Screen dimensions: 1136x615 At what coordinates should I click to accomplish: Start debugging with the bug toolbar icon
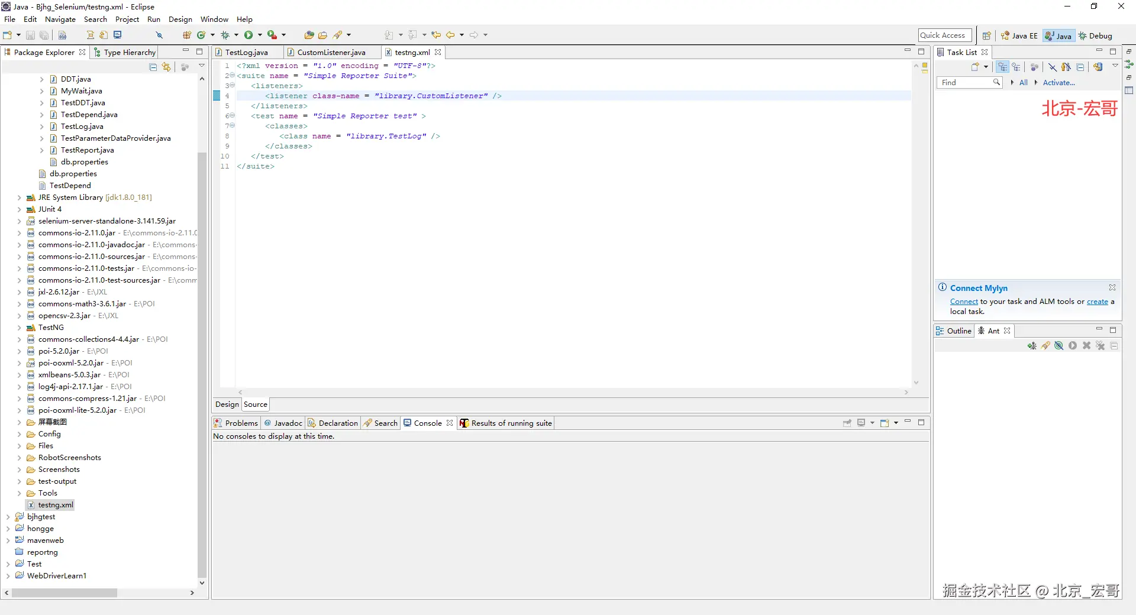225,35
